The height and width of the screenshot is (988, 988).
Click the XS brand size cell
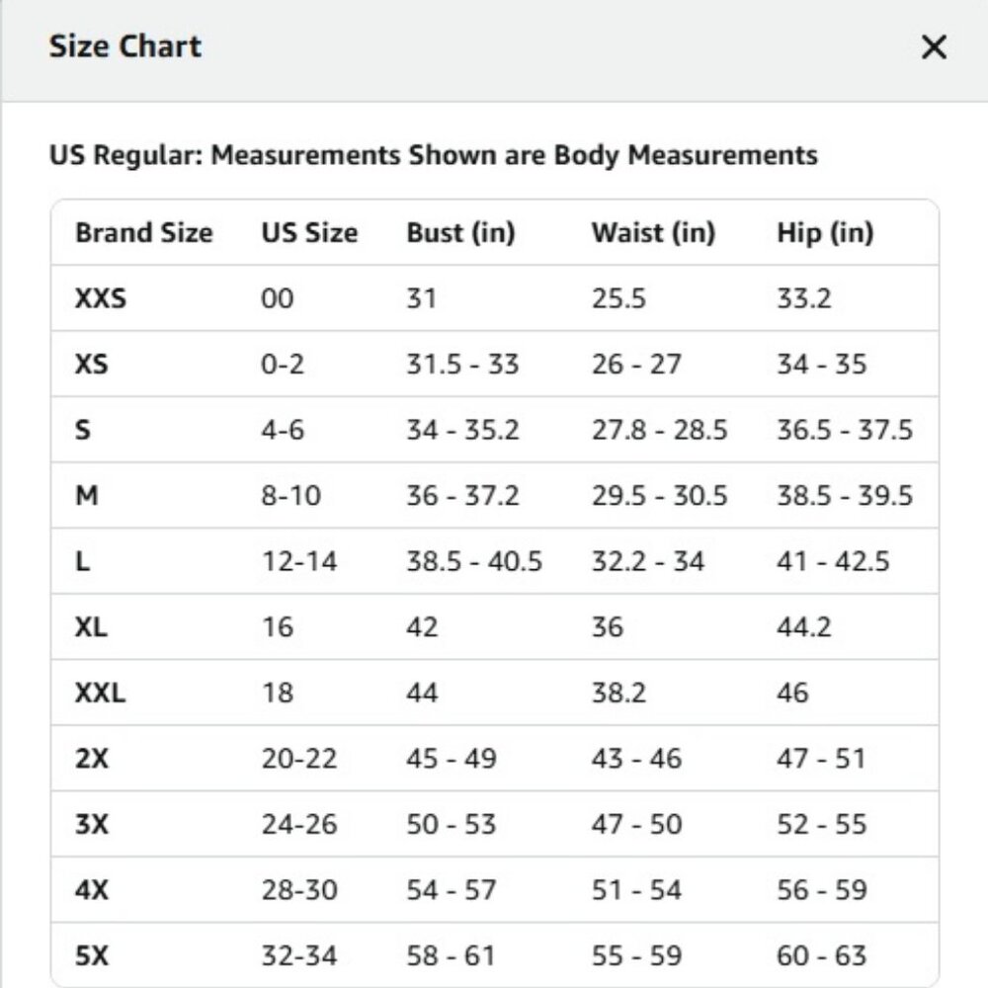tap(92, 364)
